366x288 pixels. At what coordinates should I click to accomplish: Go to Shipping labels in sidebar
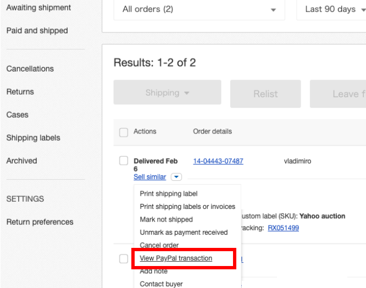33,138
